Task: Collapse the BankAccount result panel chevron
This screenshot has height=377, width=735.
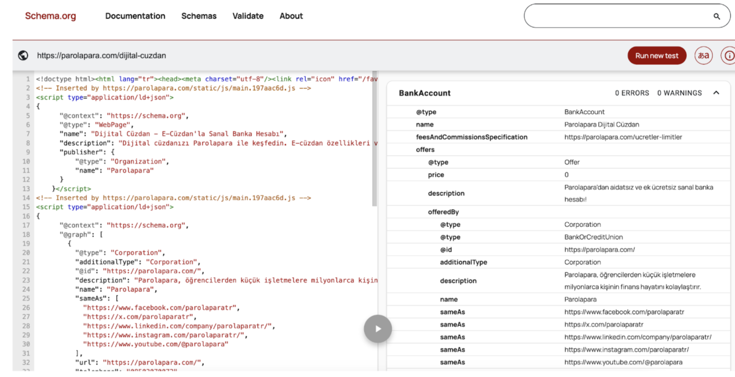Action: [716, 93]
